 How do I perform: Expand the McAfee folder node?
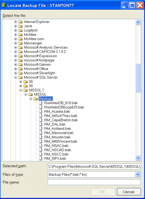pos(16,34)
